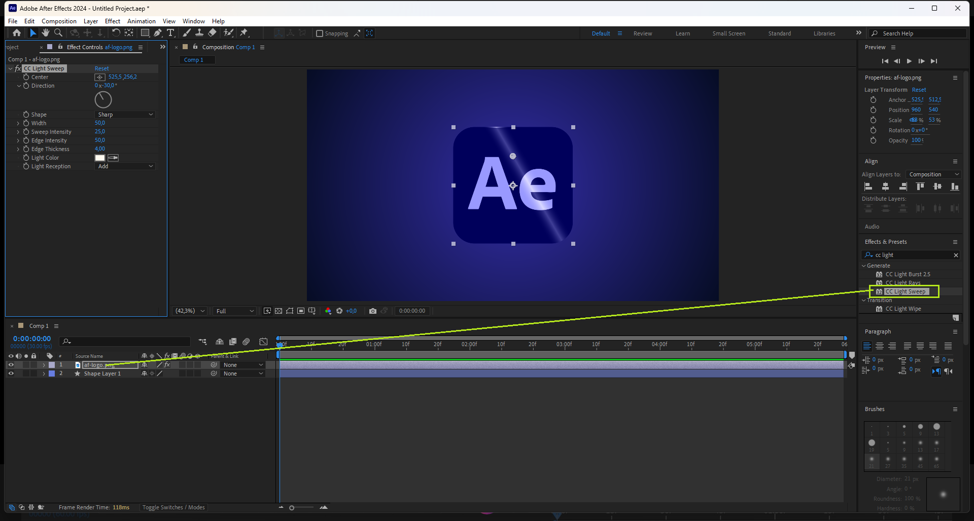
Task: Click the Home icon in toolbar
Action: 17,33
